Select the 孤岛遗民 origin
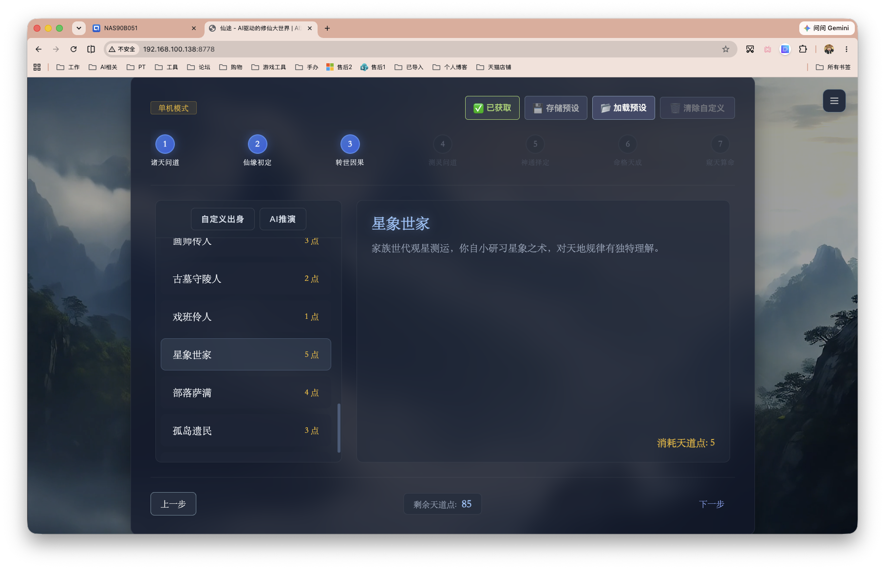 (246, 431)
